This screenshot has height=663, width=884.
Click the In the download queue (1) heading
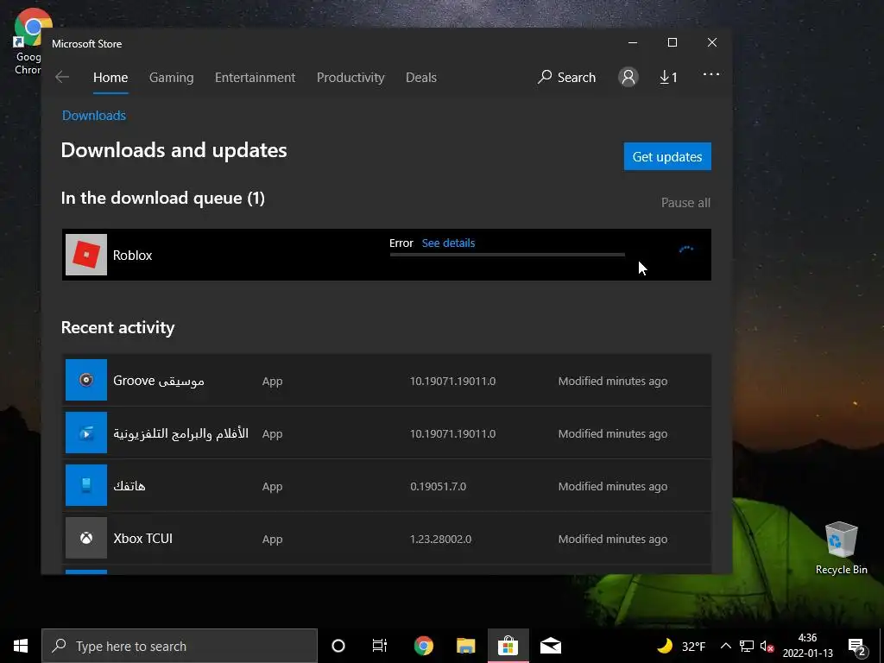163,198
